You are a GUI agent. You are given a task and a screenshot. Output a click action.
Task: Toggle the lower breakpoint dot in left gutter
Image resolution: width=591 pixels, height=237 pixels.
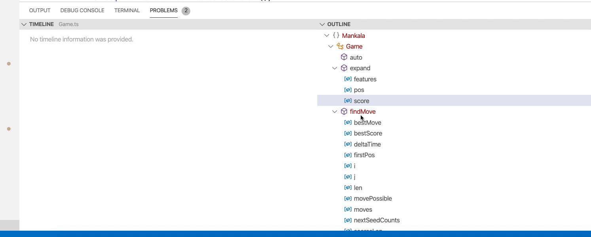pyautogui.click(x=9, y=128)
